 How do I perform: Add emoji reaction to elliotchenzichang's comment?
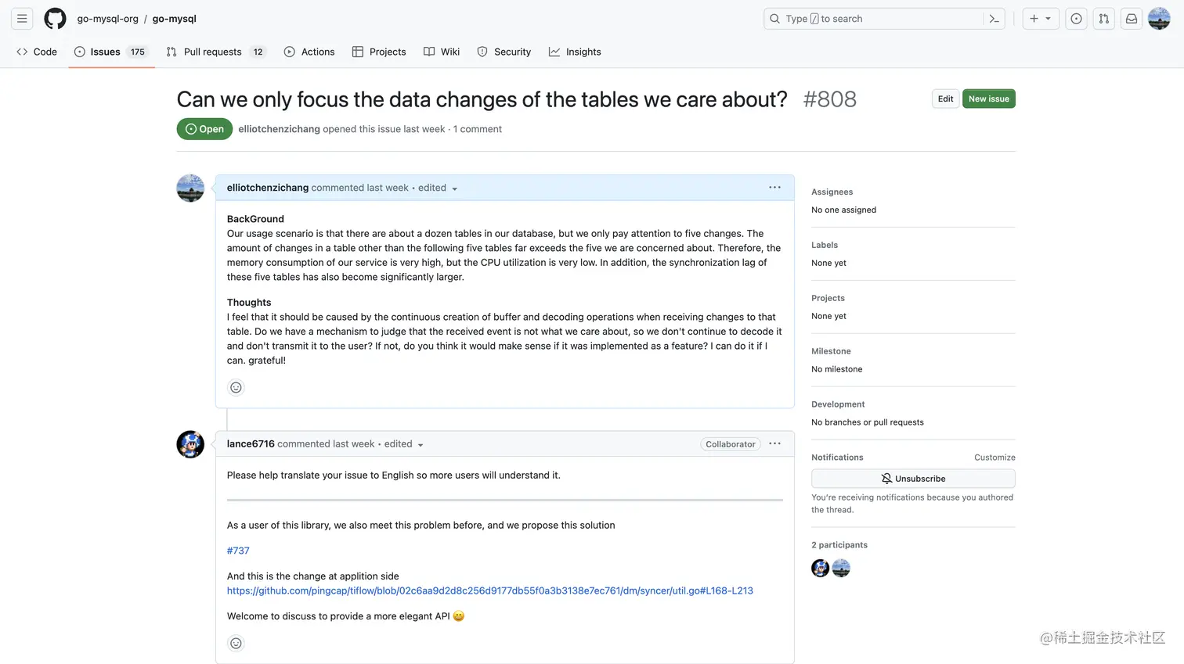(x=236, y=387)
